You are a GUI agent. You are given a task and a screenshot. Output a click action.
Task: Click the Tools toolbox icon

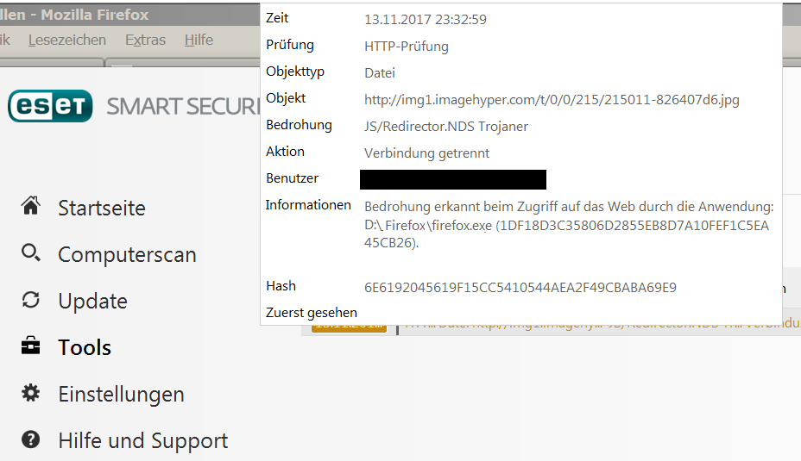point(31,346)
